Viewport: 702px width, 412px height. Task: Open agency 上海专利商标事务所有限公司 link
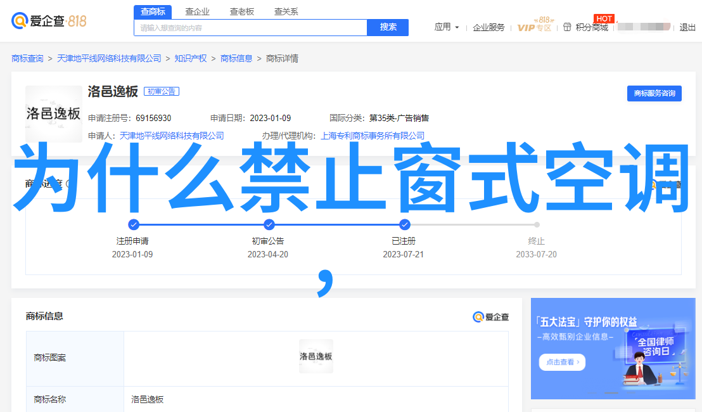point(373,136)
